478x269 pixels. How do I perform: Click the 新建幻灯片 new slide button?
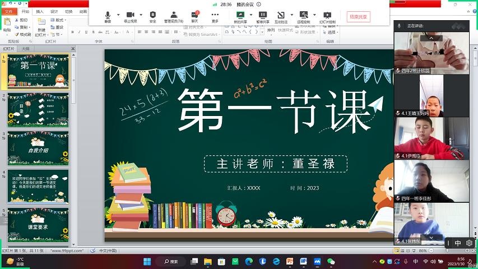(41, 28)
